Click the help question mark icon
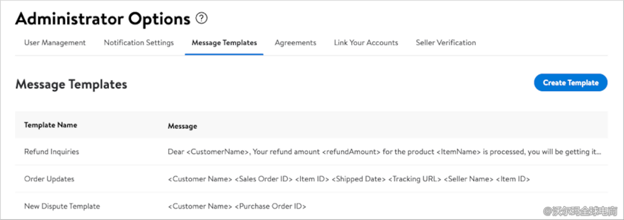624x220 pixels. click(201, 18)
